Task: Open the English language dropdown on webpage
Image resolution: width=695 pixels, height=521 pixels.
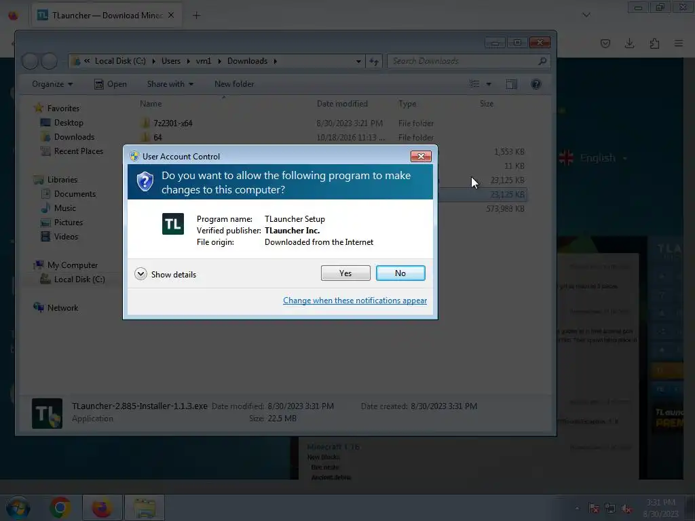Action: tap(593, 157)
